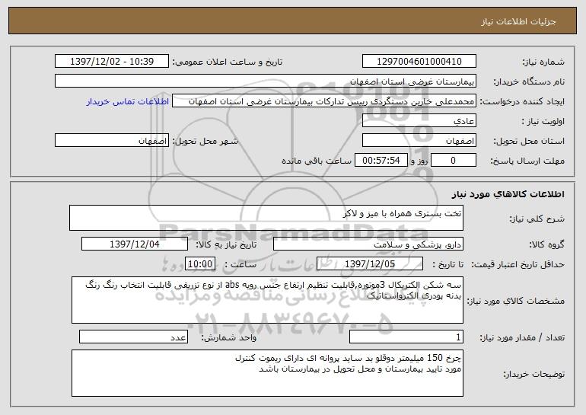Select the شهر محل تحویل field اصفهان

[x=112, y=141]
